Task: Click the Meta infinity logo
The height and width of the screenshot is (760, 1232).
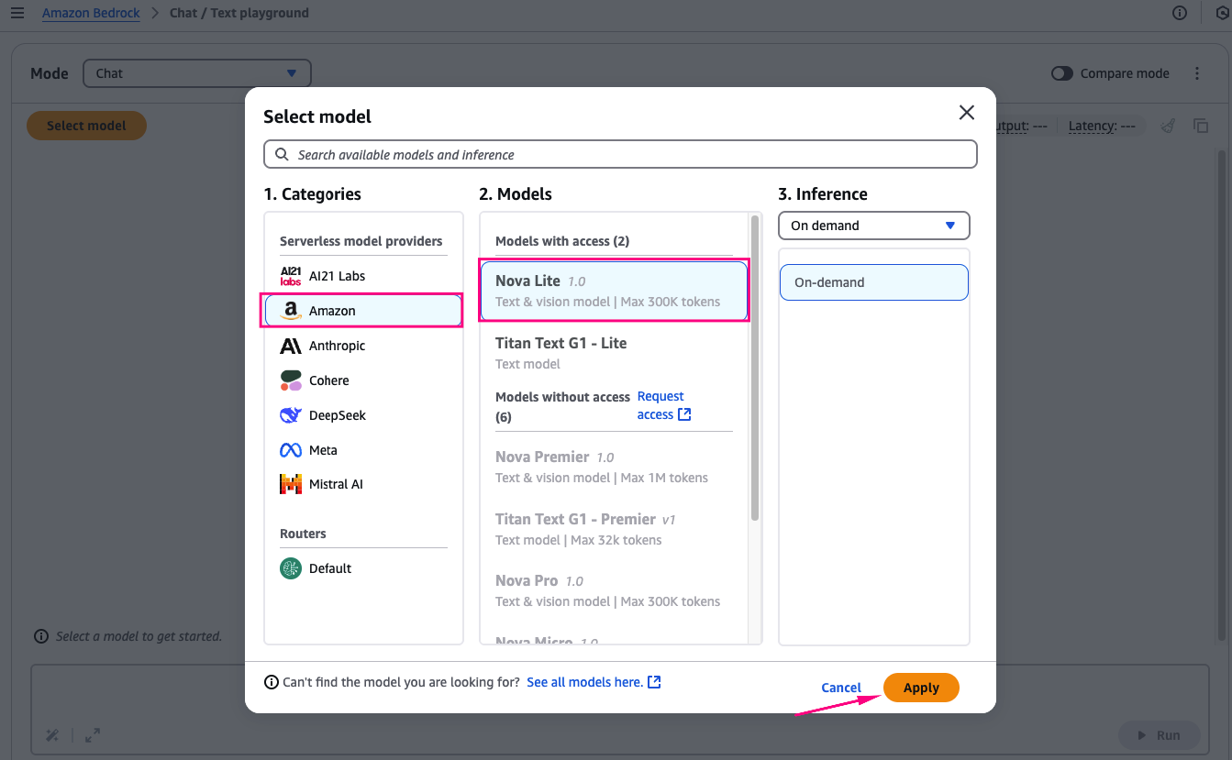Action: [291, 450]
